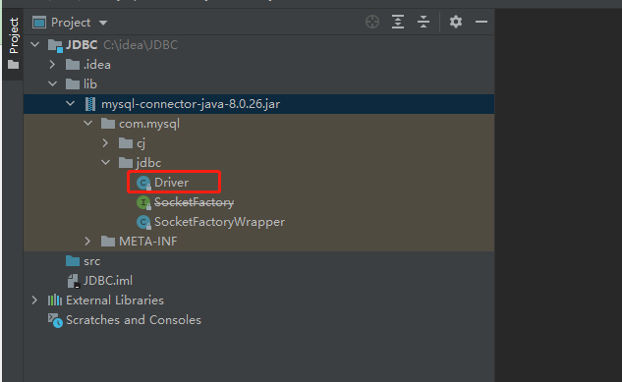The width and height of the screenshot is (622, 382).
Task: Collapse the jdbc package
Action: [105, 162]
